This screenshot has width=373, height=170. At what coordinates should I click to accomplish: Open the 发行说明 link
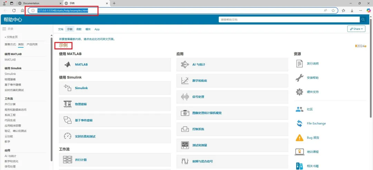pyautogui.click(x=313, y=64)
